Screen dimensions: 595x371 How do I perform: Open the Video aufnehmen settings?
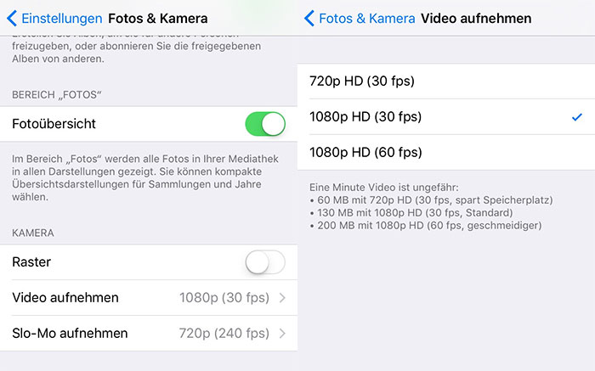(149, 298)
